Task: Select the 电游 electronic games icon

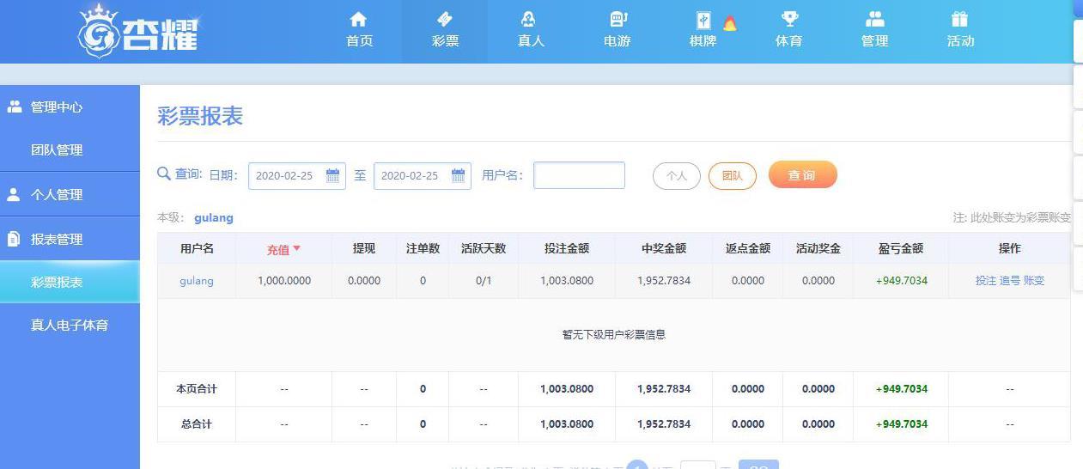Action: point(617,20)
